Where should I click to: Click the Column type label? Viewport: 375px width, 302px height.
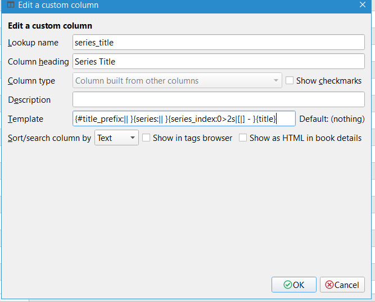pos(31,80)
